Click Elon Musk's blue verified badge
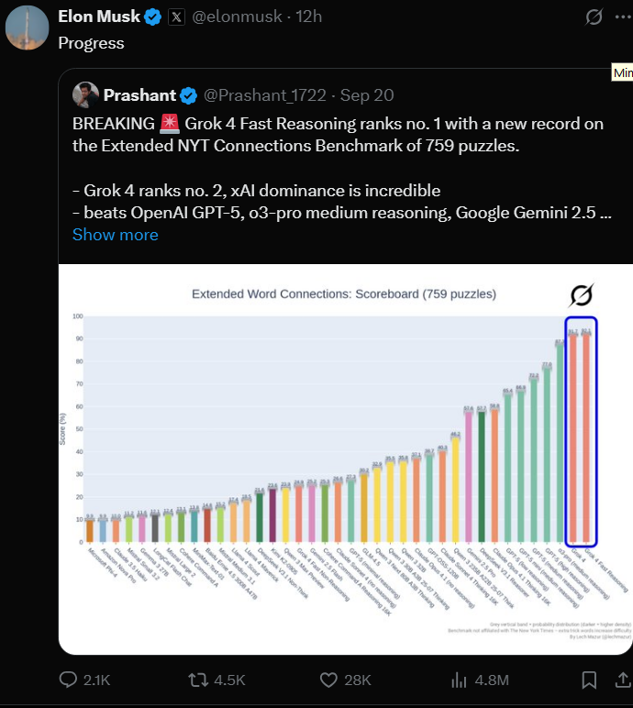 coord(153,17)
